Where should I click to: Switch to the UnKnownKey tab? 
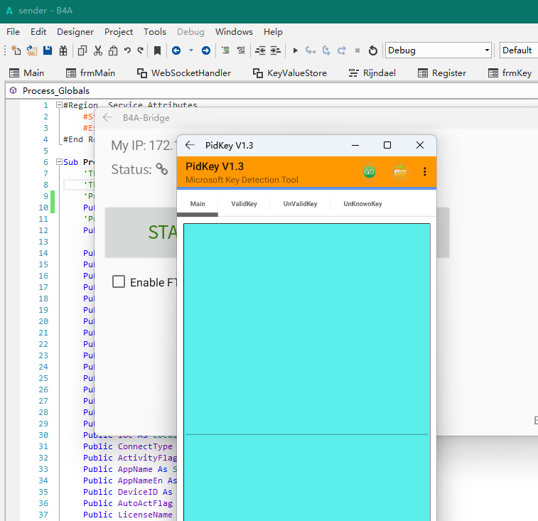point(362,204)
